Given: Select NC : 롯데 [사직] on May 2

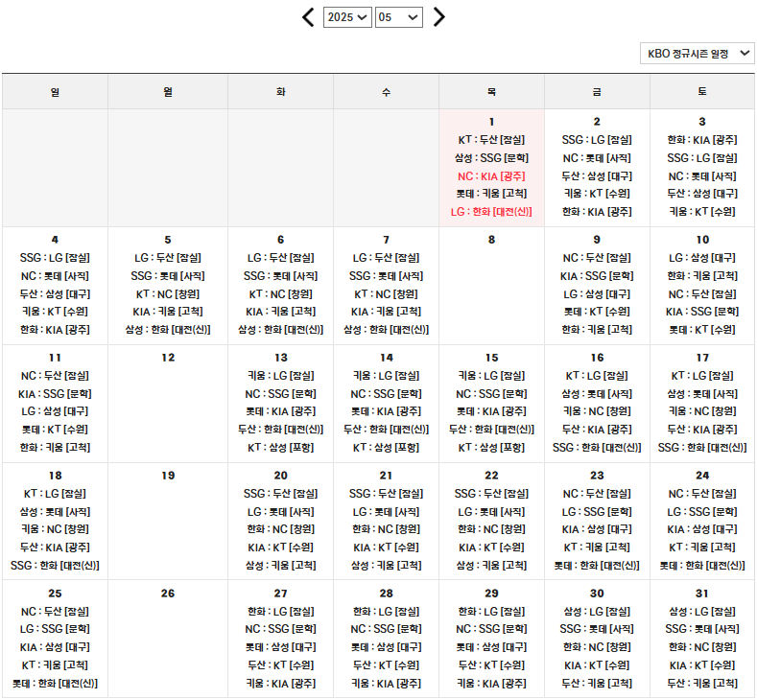Looking at the screenshot, I should 597,158.
